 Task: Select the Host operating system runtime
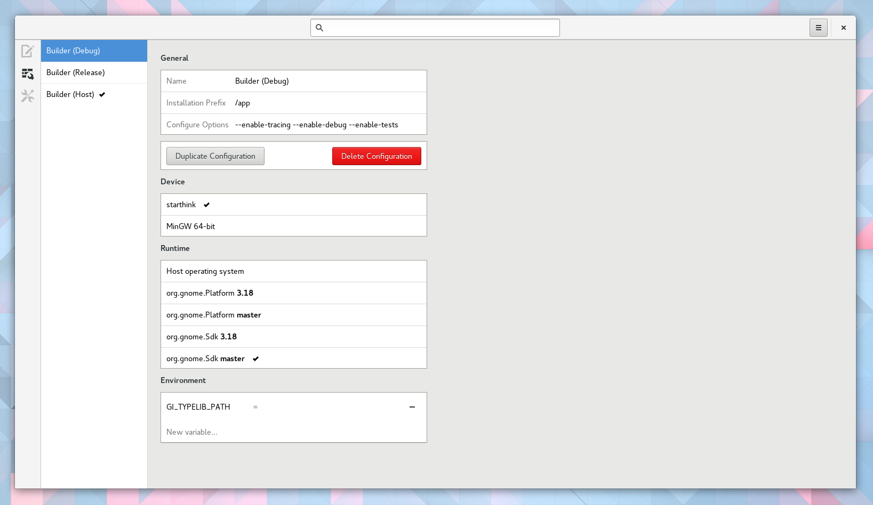(294, 271)
